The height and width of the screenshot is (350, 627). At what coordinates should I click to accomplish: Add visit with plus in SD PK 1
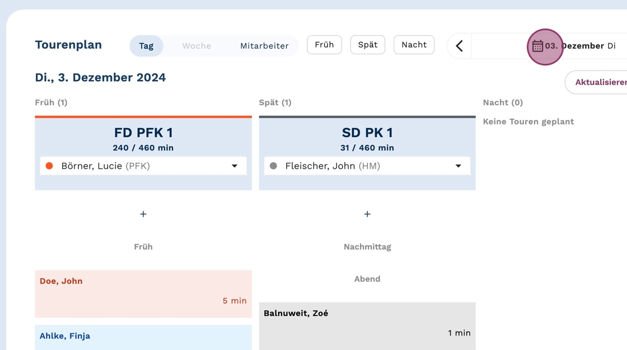click(x=367, y=214)
